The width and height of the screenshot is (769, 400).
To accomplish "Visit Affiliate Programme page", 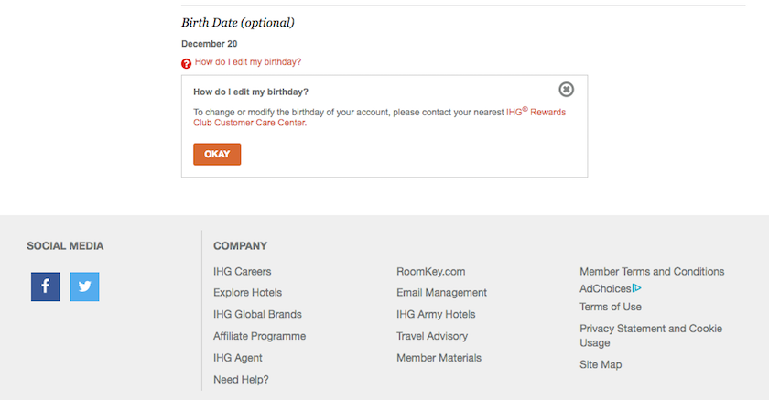I will point(259,336).
